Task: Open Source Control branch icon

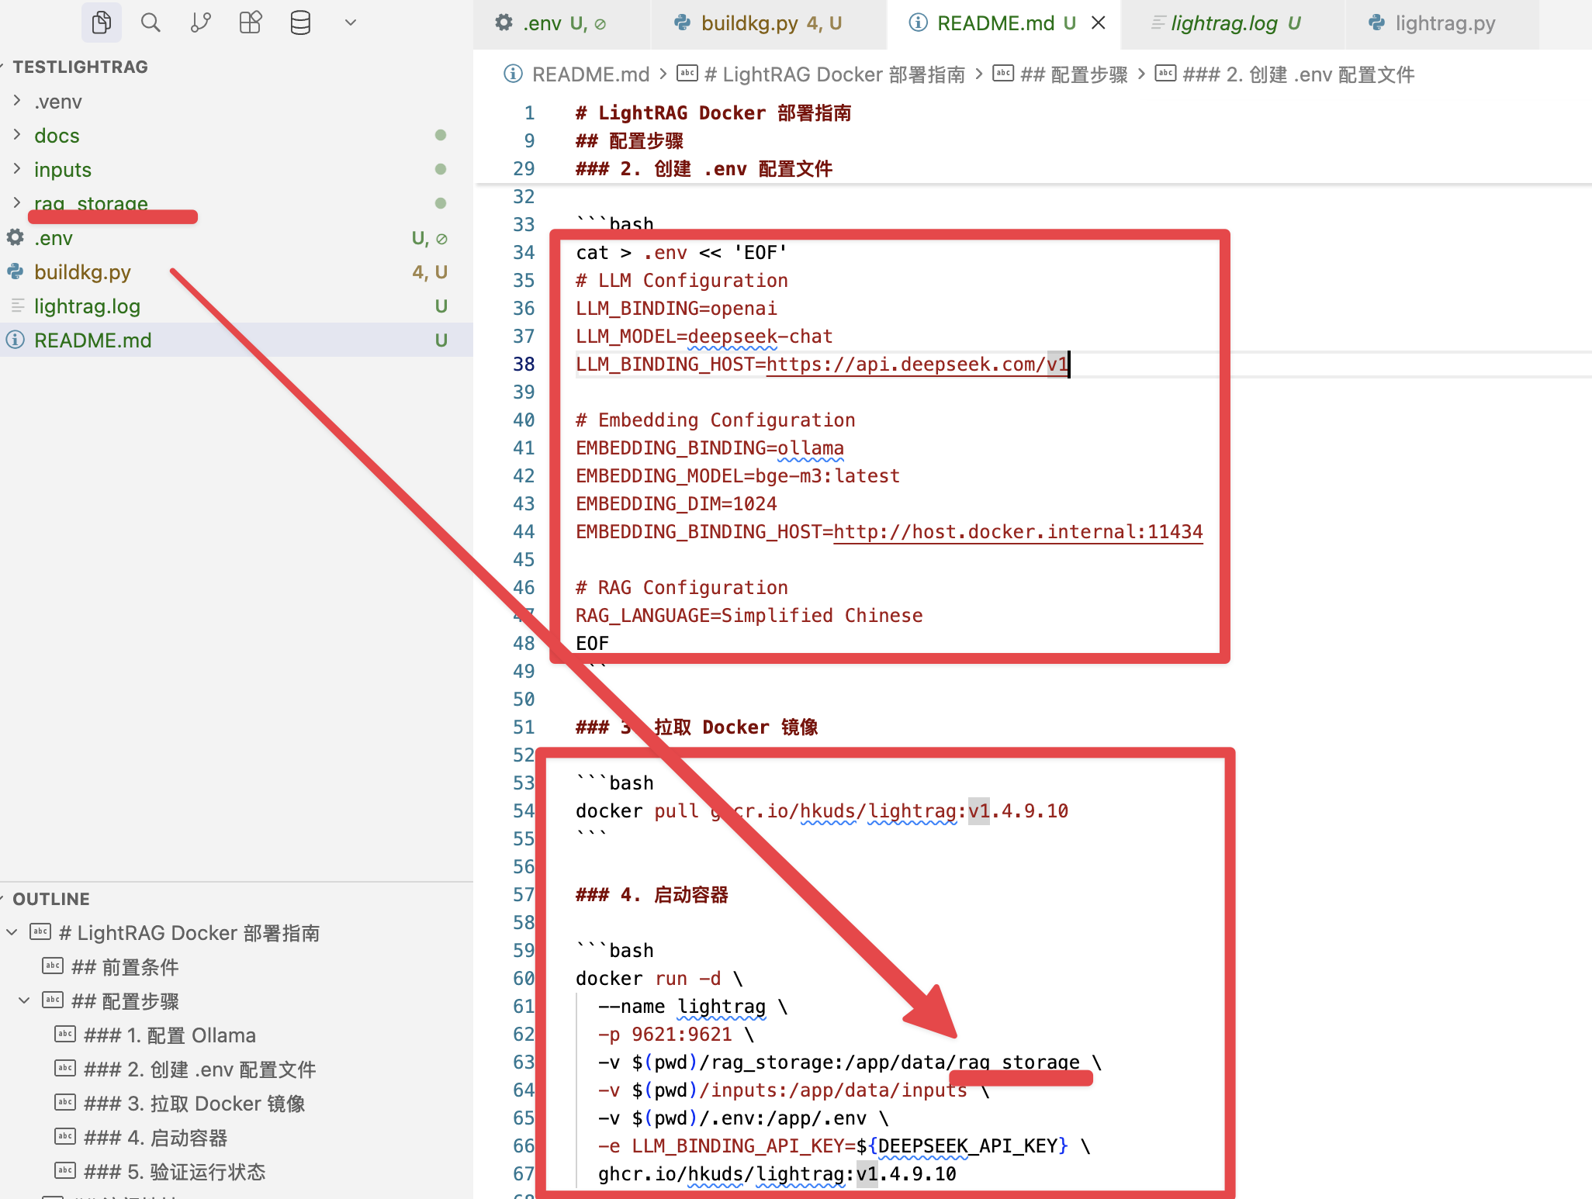Action: (200, 22)
